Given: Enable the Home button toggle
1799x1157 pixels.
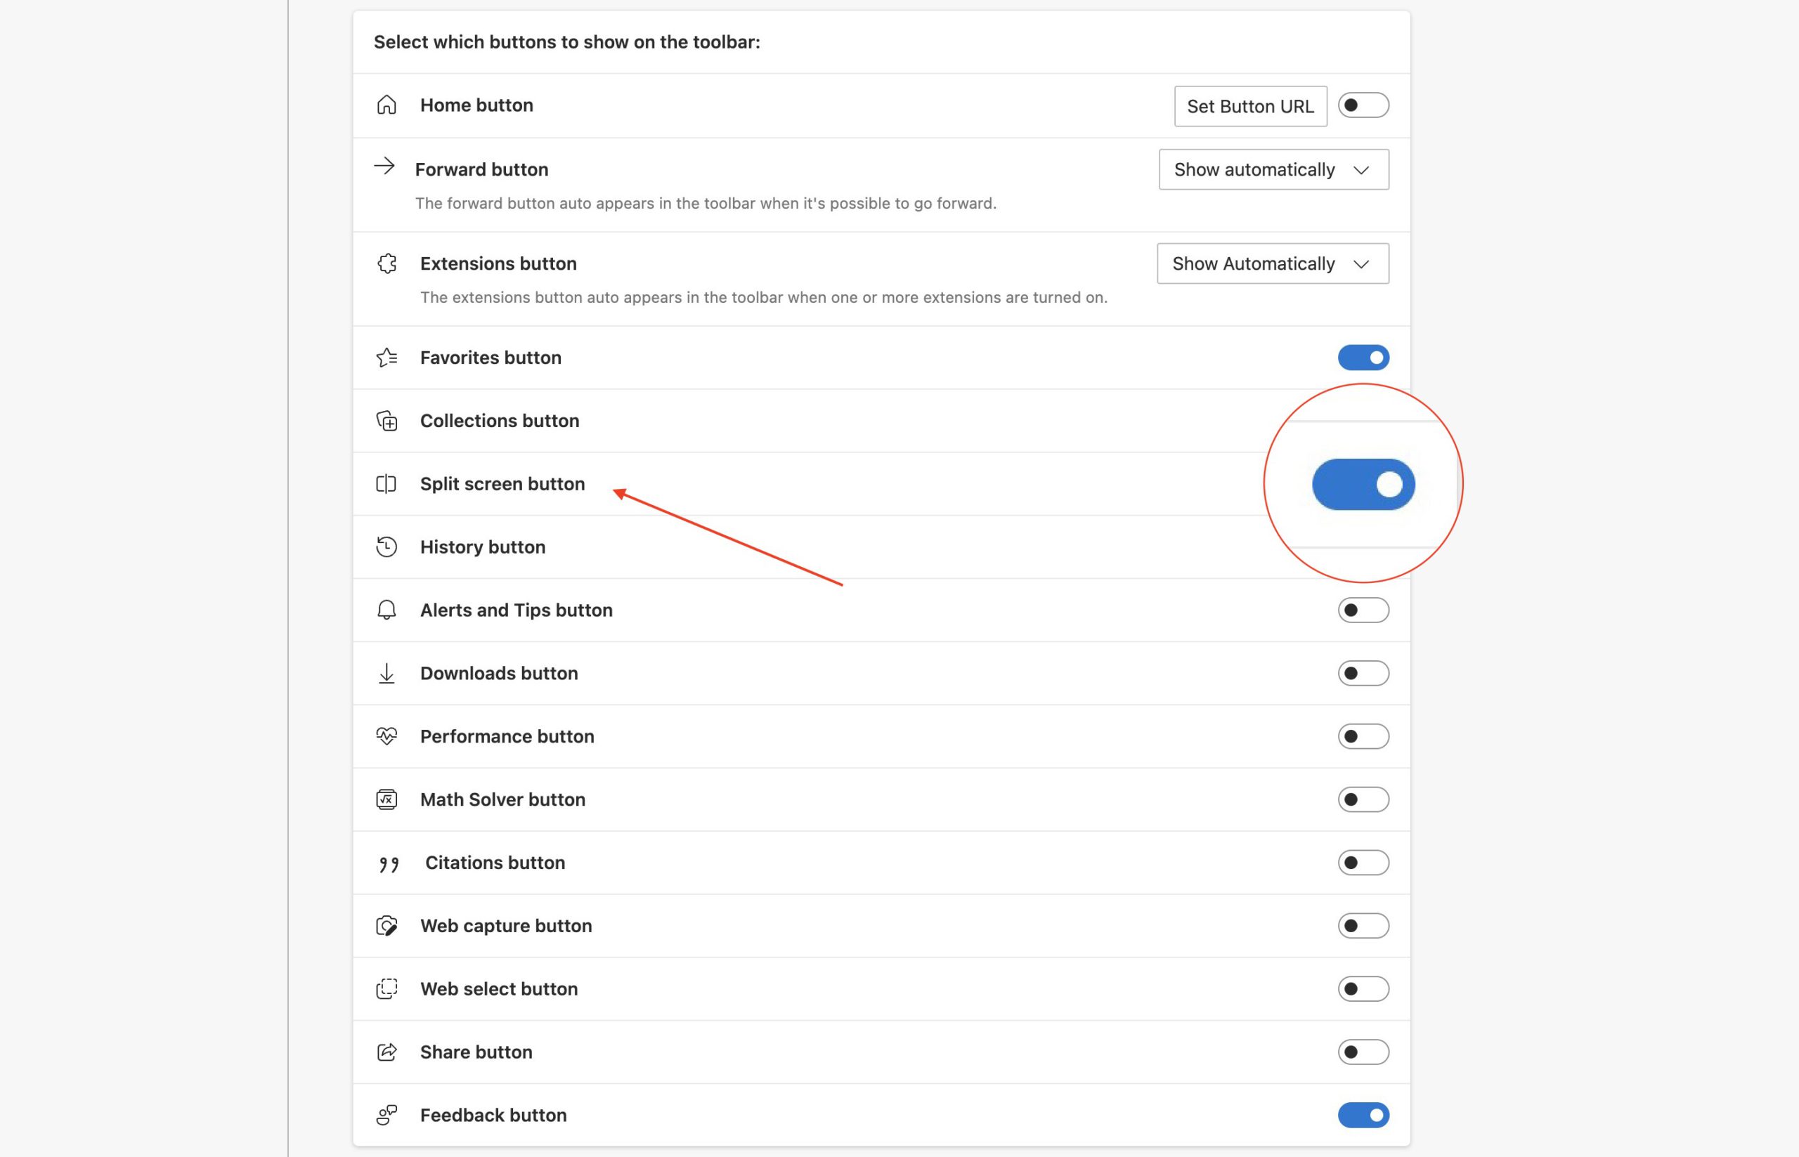Looking at the screenshot, I should point(1363,105).
